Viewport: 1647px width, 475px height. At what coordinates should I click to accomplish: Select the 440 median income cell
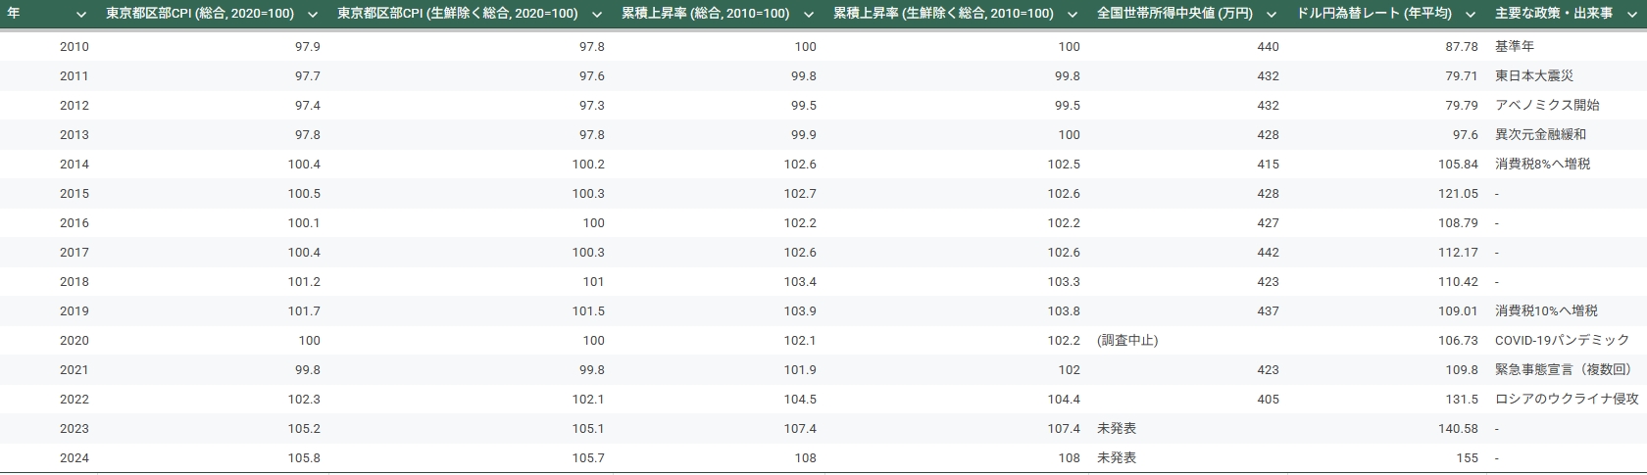coord(1267,47)
